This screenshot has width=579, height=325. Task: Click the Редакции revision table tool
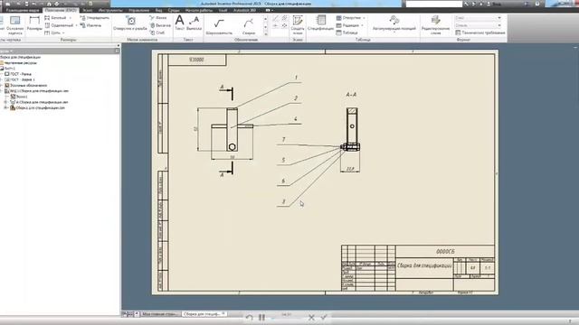point(347,25)
